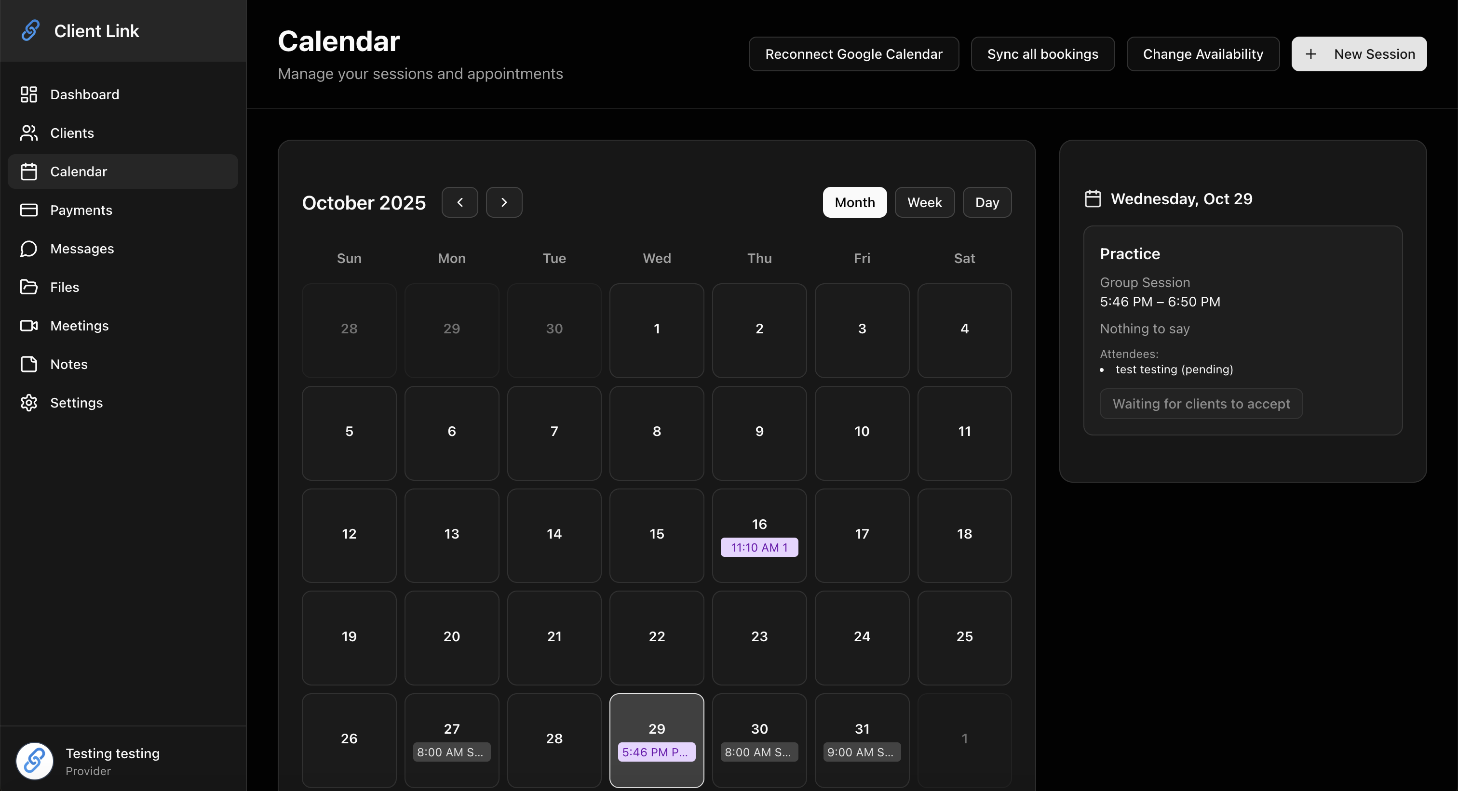Click New Session button
The height and width of the screenshot is (791, 1458).
[x=1358, y=54]
